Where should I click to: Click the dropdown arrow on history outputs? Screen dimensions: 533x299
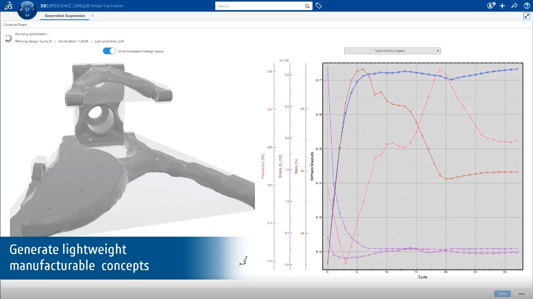click(x=438, y=51)
